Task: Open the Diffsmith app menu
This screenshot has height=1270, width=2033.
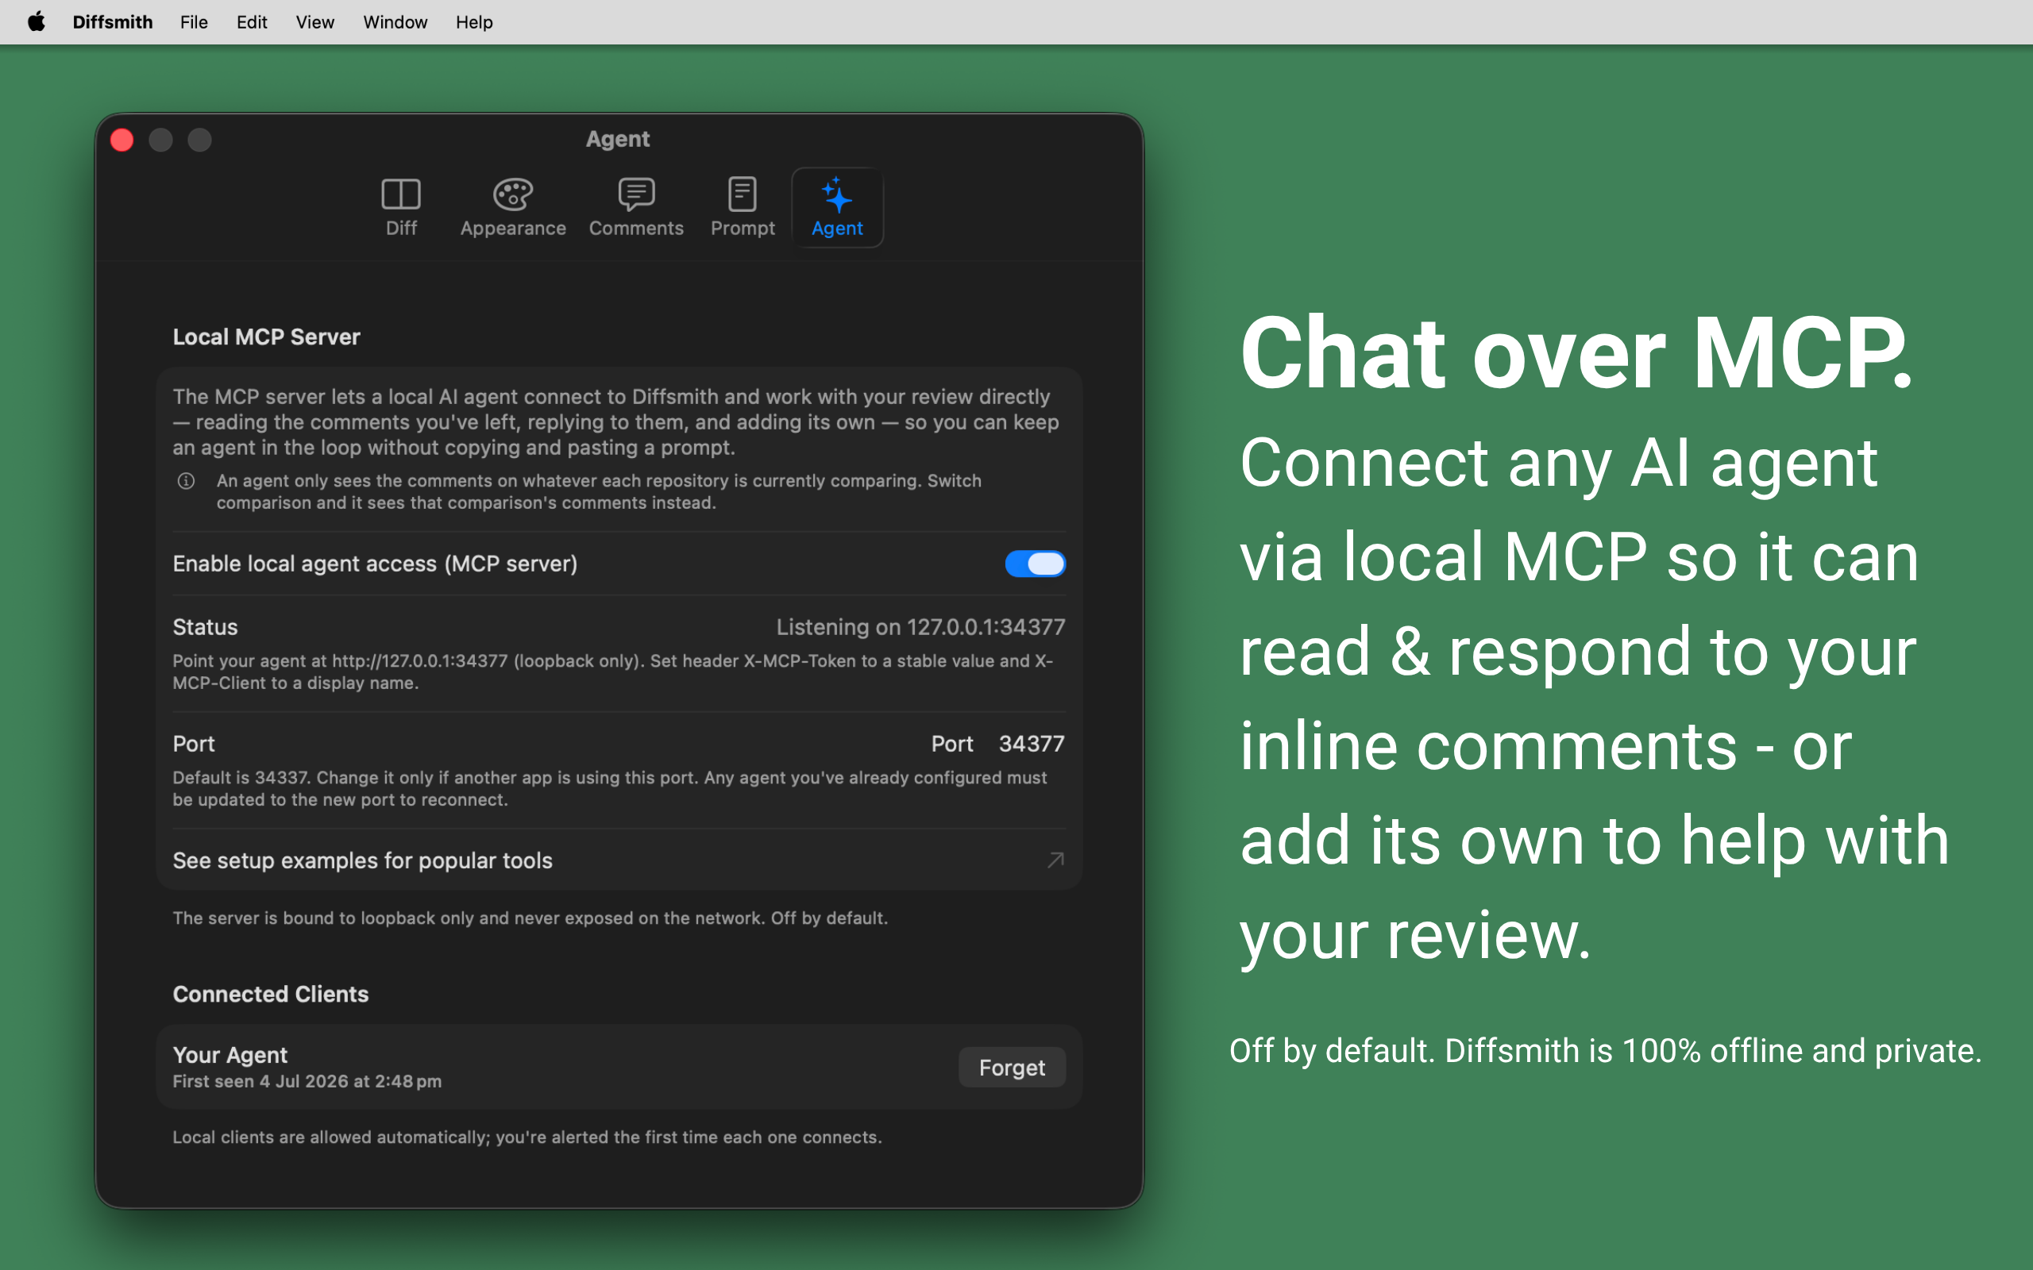Action: tap(113, 22)
